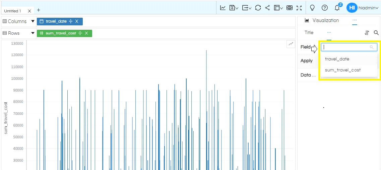Add a new report tab with plus
Screen dimensions: 381x170
coord(39,10)
